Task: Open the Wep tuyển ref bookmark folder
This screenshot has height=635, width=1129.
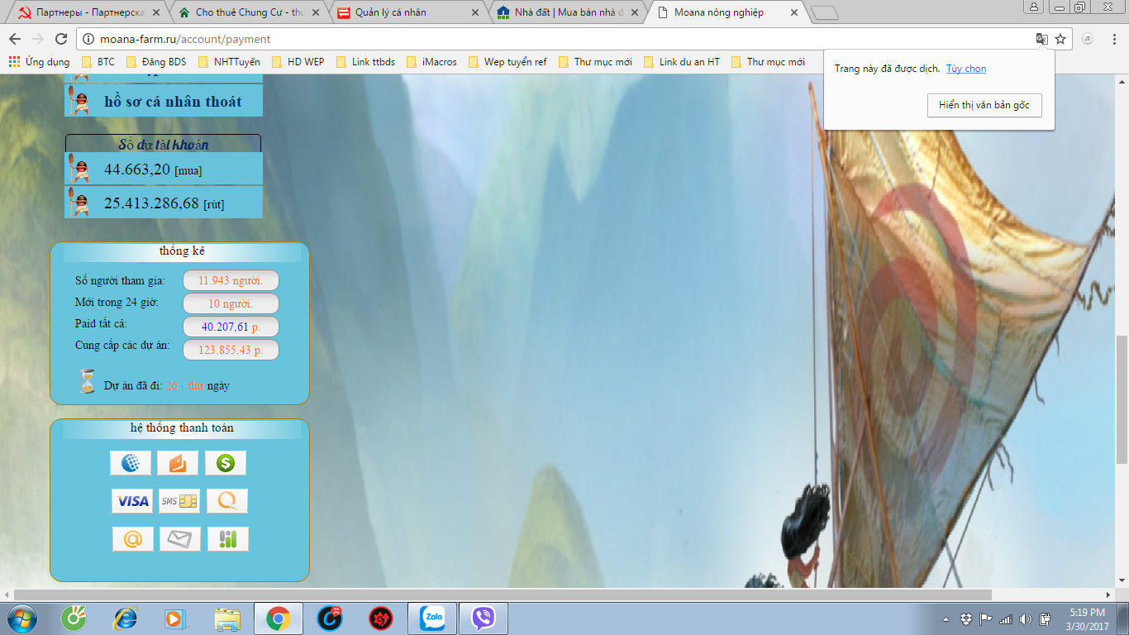Action: pyautogui.click(x=507, y=62)
